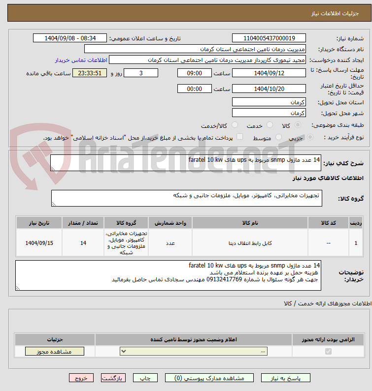Open the اعلام وضعیت مجوز dropdown
Screen dimensions: 372x391
(x=194, y=351)
